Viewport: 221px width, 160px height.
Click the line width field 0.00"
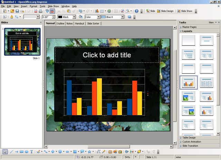tap(47, 17)
